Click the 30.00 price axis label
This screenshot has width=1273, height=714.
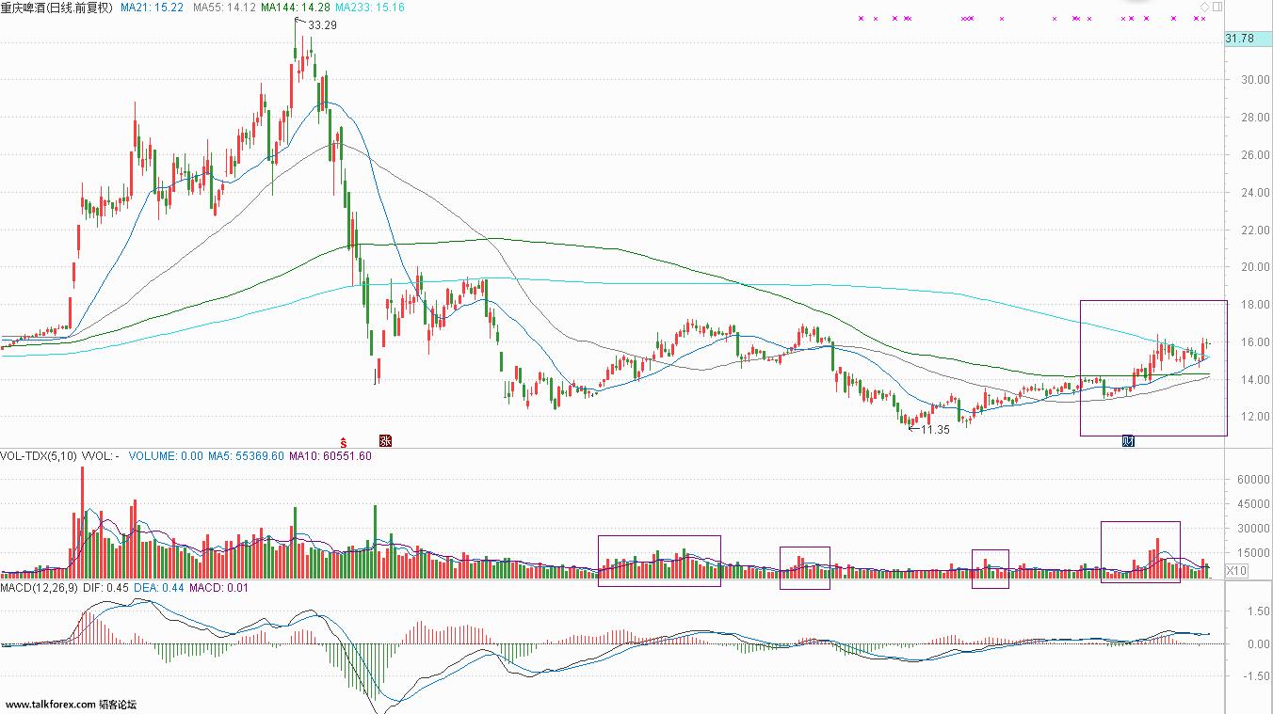[1254, 80]
